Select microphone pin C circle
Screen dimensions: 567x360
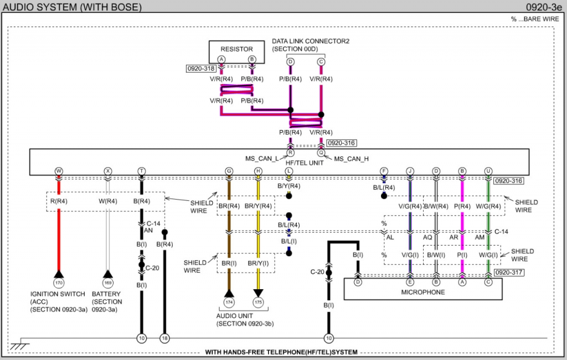[x=488, y=282]
